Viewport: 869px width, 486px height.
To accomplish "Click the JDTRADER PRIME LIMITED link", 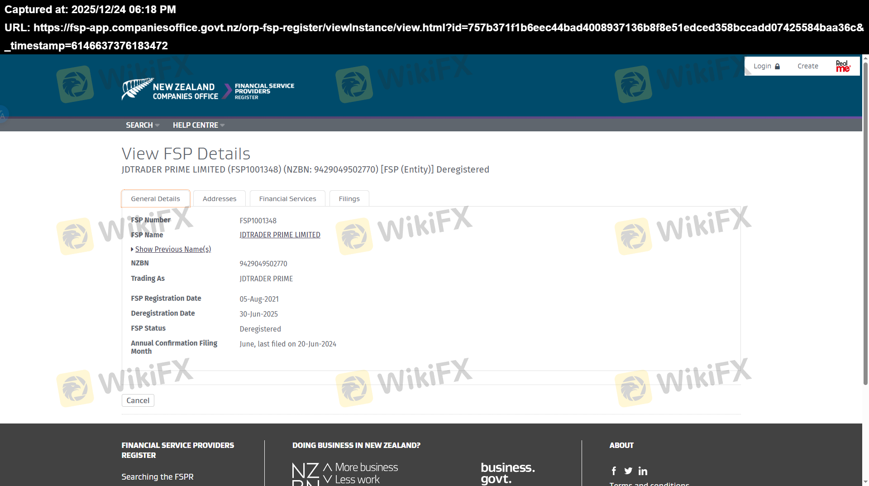I will (x=280, y=235).
